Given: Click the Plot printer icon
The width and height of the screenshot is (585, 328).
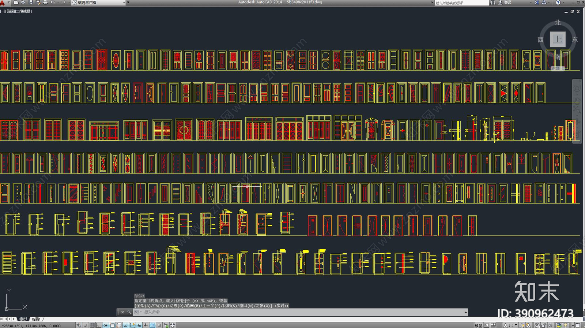Looking at the screenshot, I should pos(45,3).
